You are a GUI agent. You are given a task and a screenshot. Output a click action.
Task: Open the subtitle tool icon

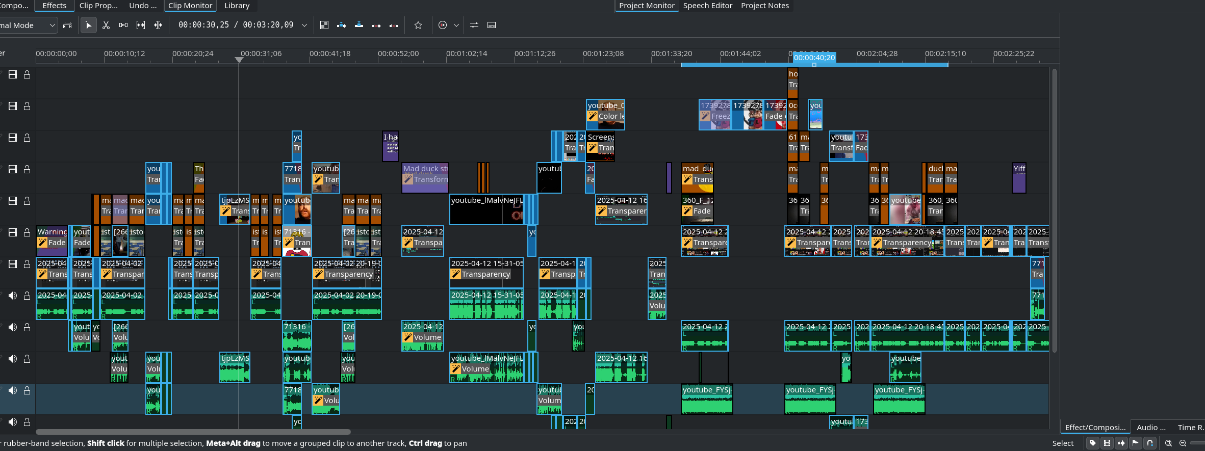click(492, 25)
